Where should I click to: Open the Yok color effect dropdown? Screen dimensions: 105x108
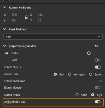tap(53, 37)
